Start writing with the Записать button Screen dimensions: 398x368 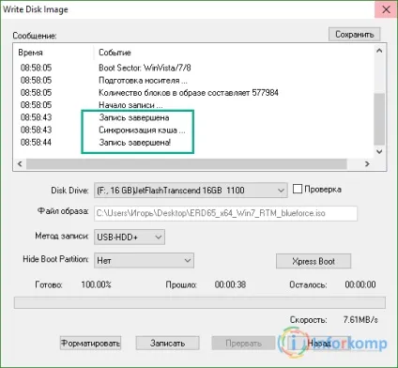167,343
